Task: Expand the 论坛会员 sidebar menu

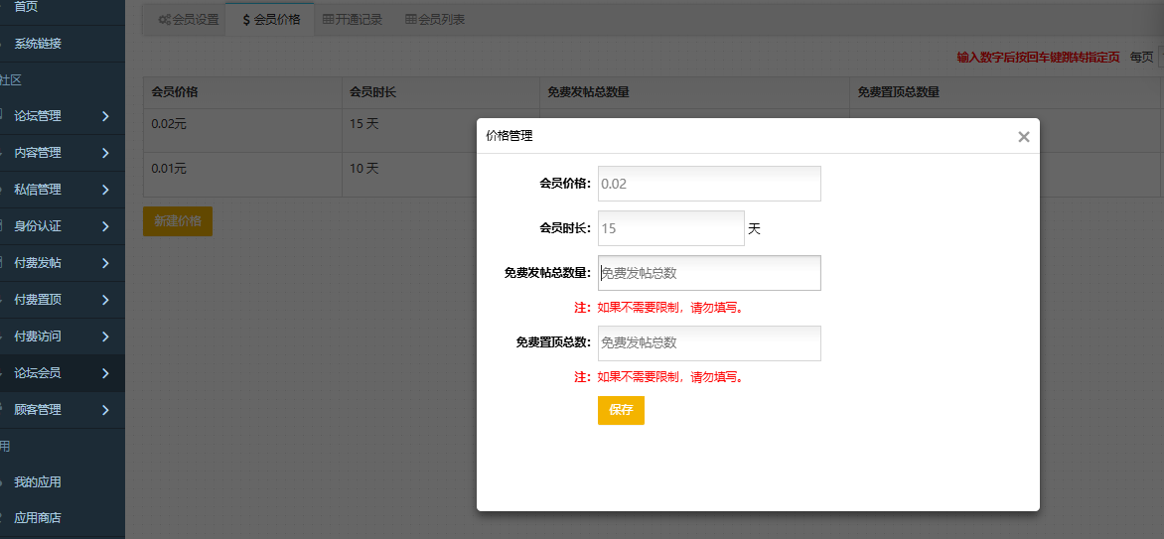Action: point(63,373)
